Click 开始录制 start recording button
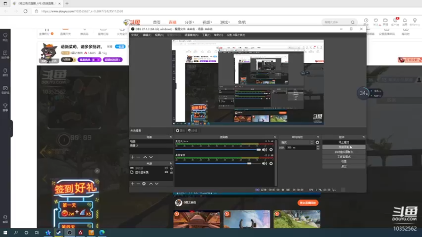The width and height of the screenshot is (422, 237). click(x=344, y=147)
